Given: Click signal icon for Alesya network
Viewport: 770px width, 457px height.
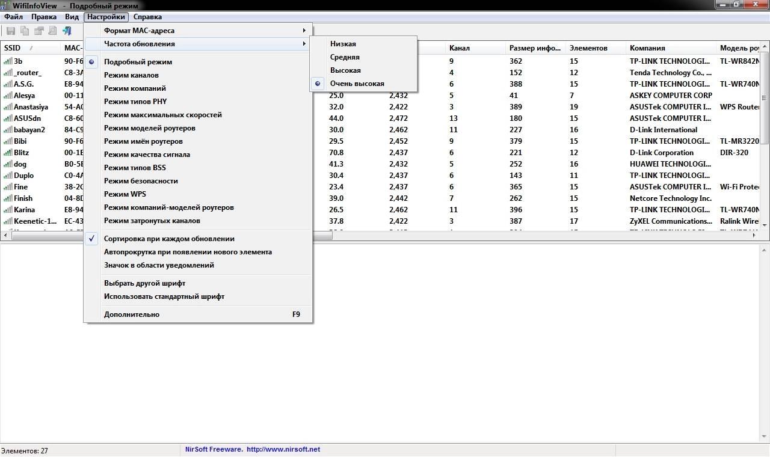Looking at the screenshot, I should tap(7, 96).
